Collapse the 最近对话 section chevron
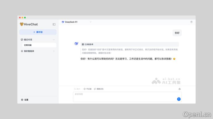 tap(54, 40)
